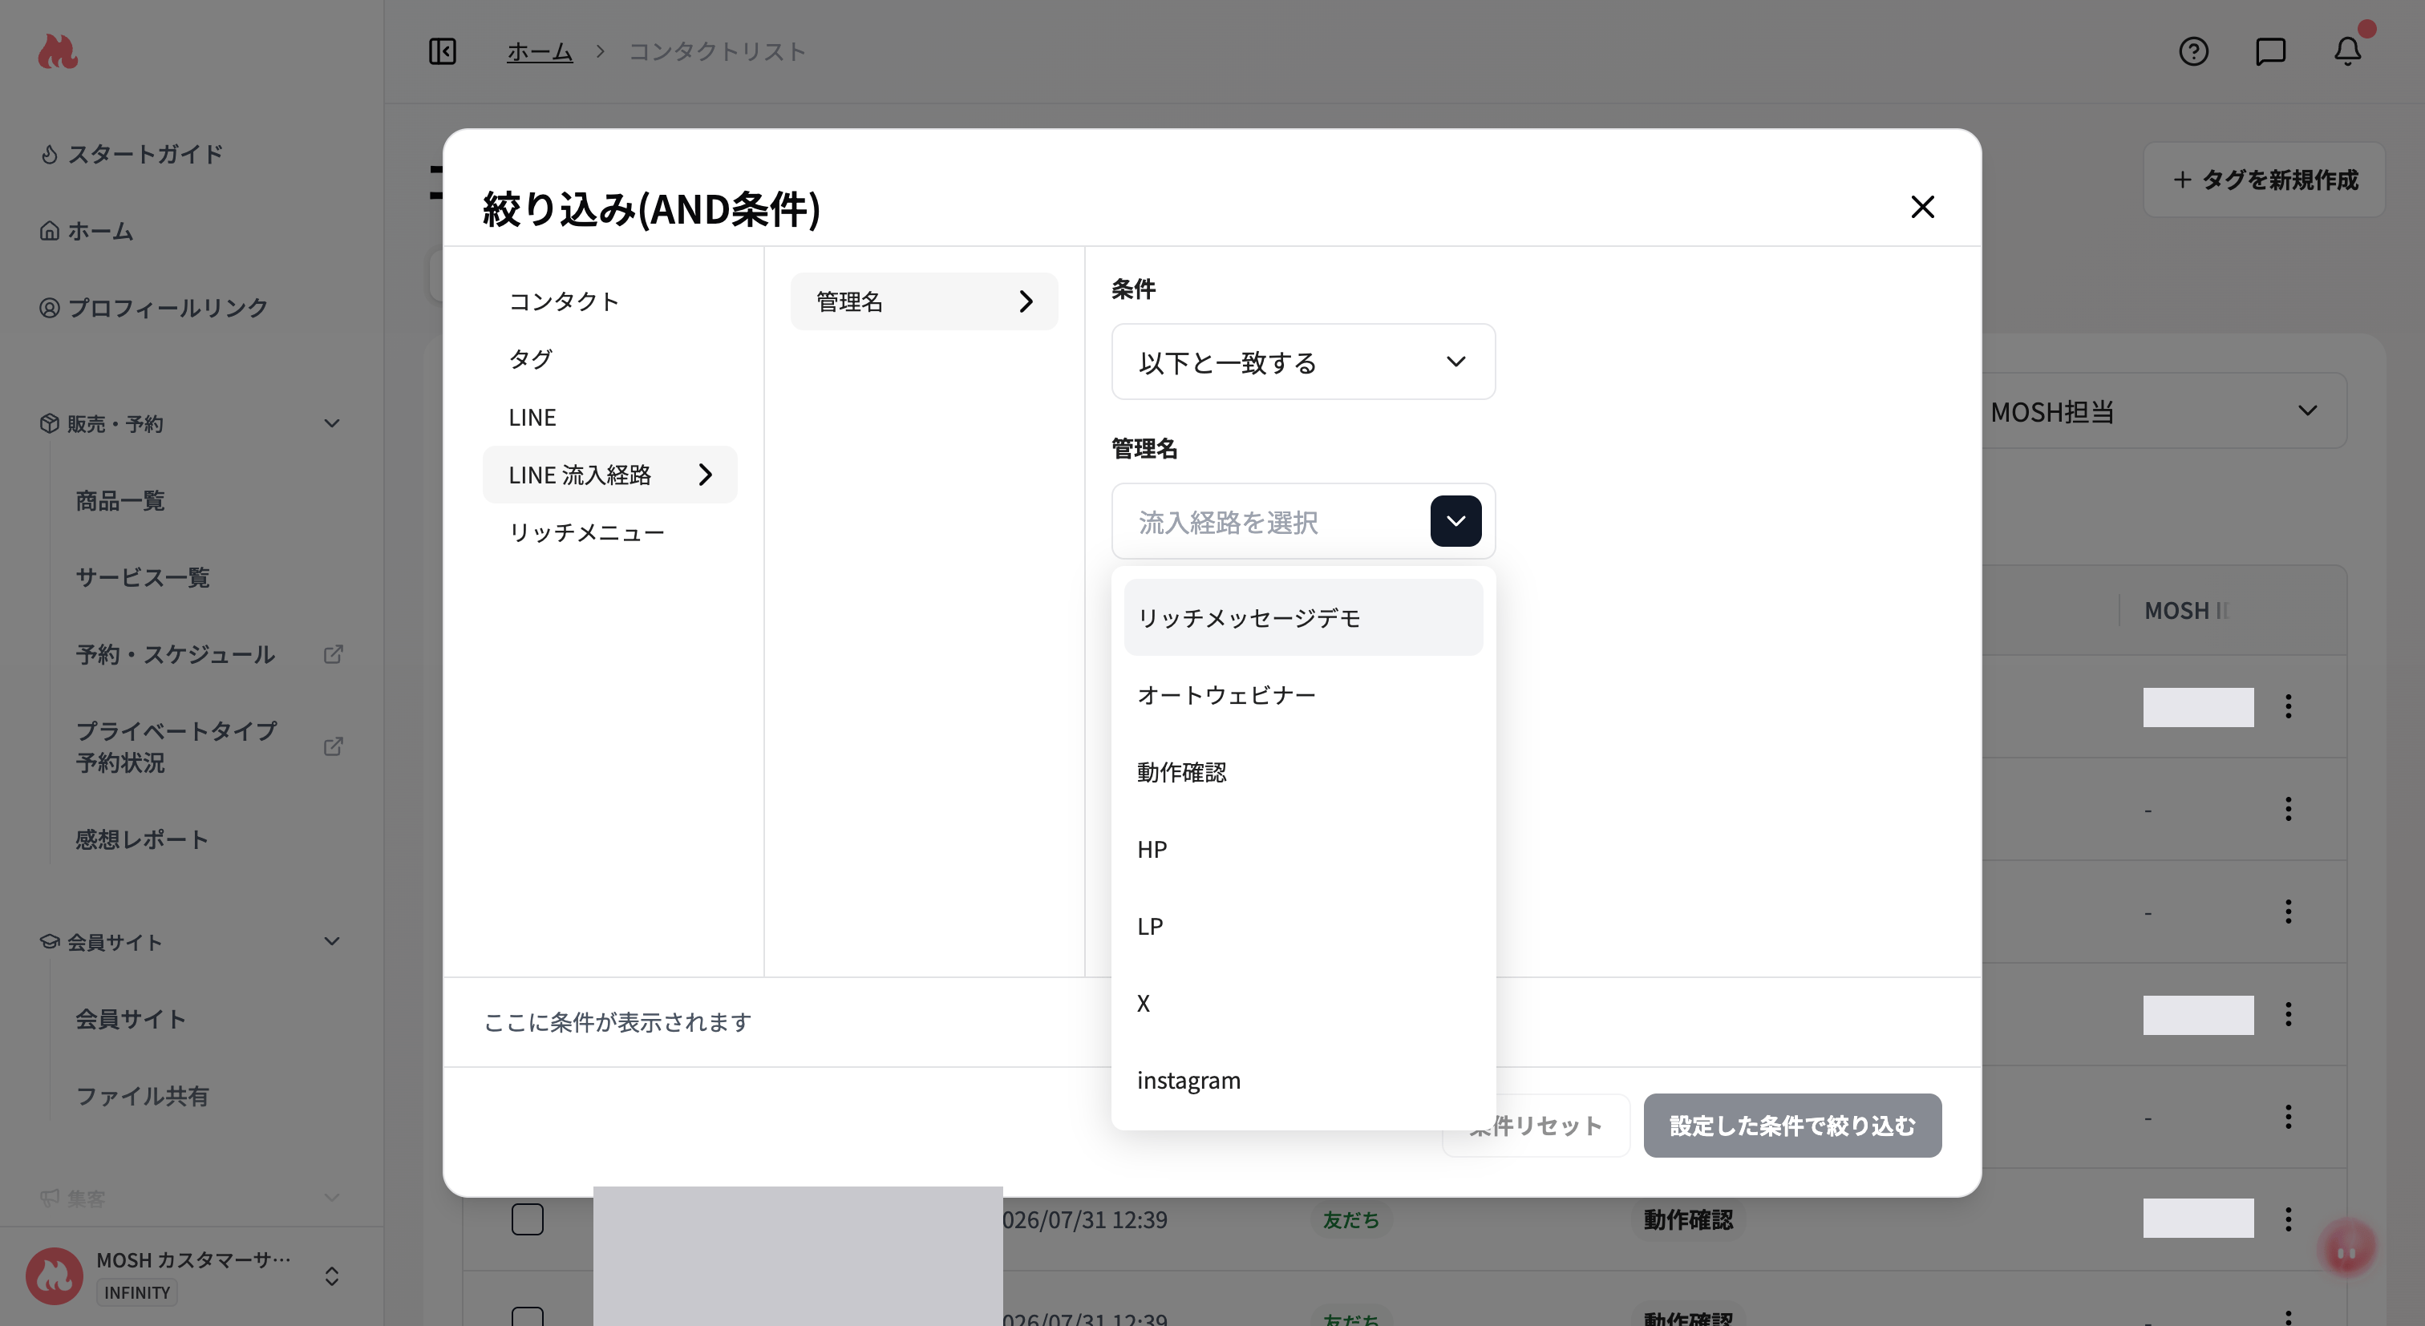Collapse the 会員サイト sidebar section
The height and width of the screenshot is (1326, 2425).
click(331, 941)
